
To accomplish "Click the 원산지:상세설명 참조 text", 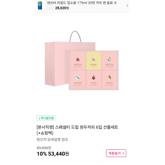I will 52,139.
